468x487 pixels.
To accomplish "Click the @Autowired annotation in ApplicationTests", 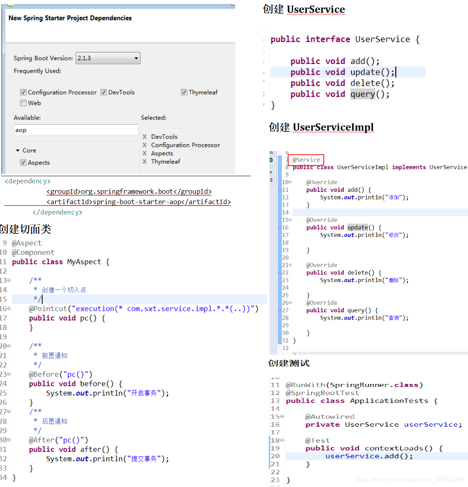I will pos(330,417).
